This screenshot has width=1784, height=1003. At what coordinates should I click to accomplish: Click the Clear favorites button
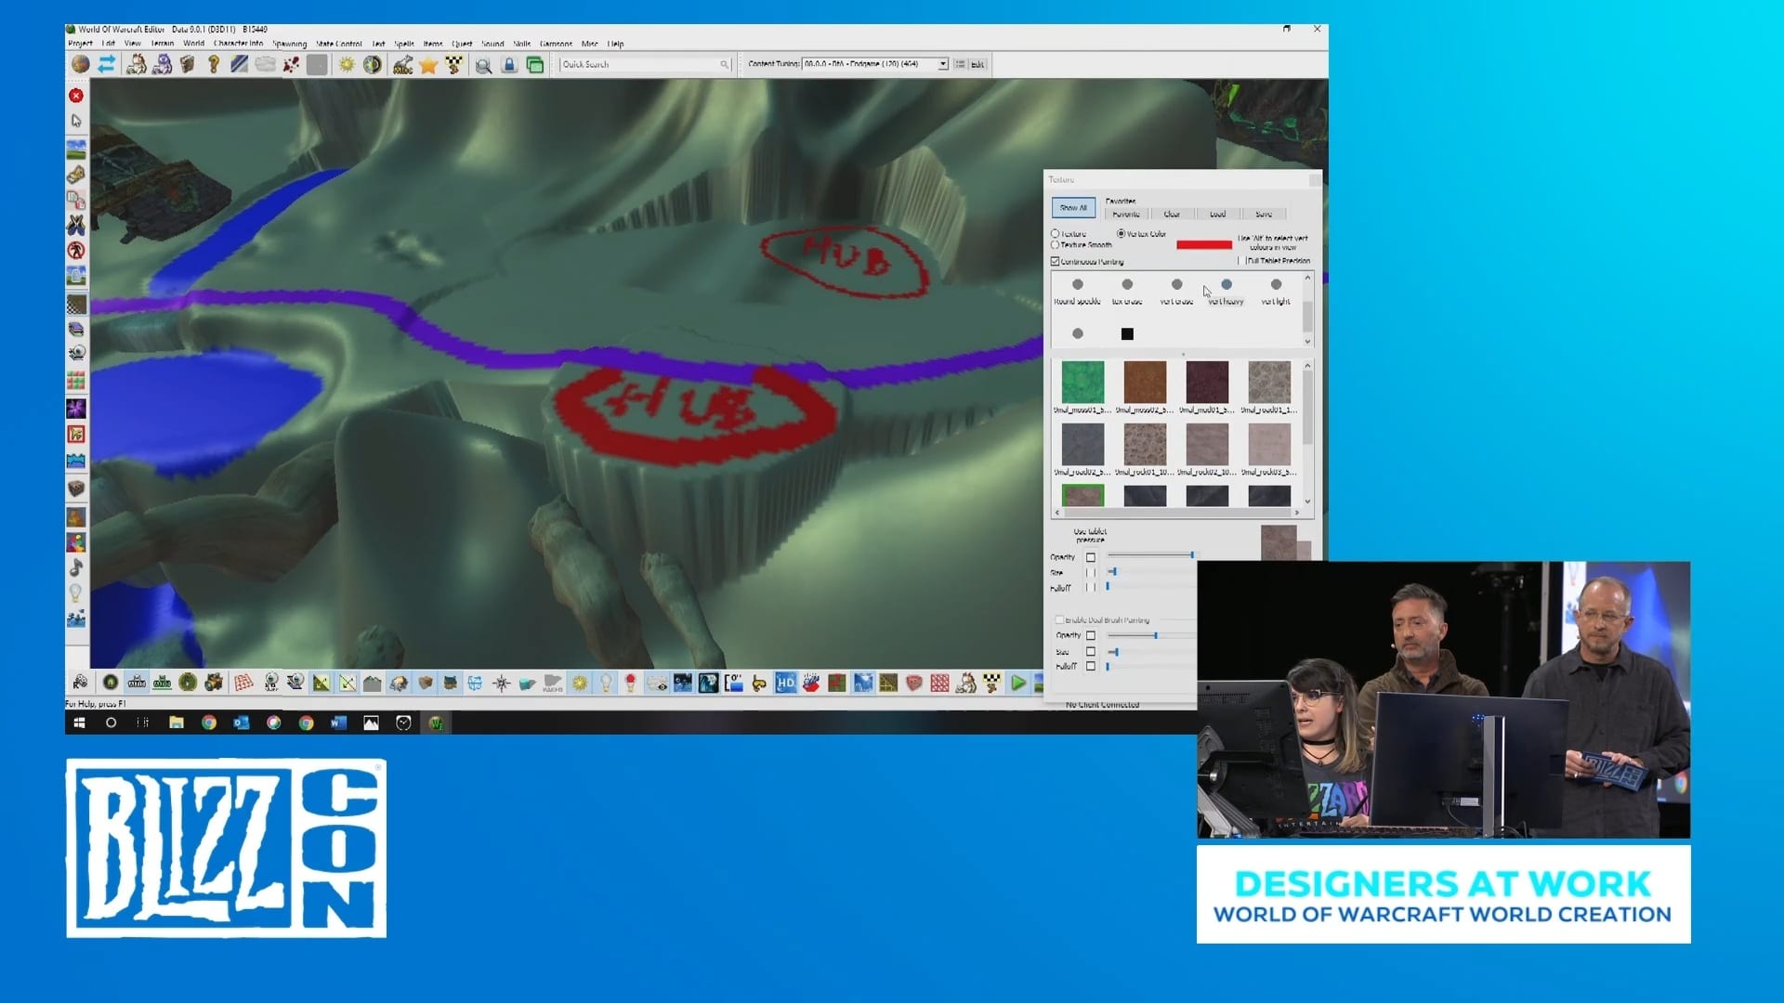click(x=1172, y=215)
